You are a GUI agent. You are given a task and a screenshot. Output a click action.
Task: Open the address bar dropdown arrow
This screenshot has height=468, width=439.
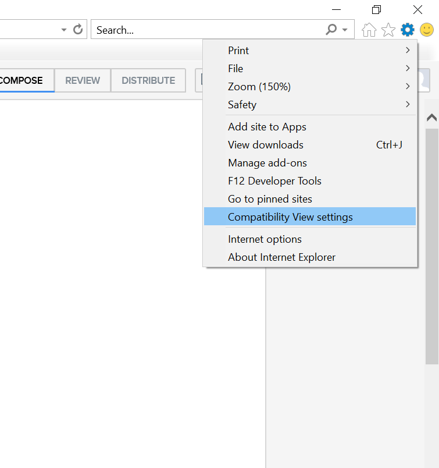click(x=63, y=30)
